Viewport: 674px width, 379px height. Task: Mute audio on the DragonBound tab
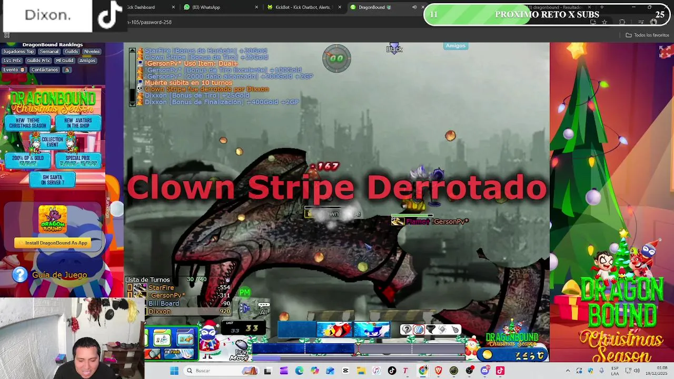[414, 7]
